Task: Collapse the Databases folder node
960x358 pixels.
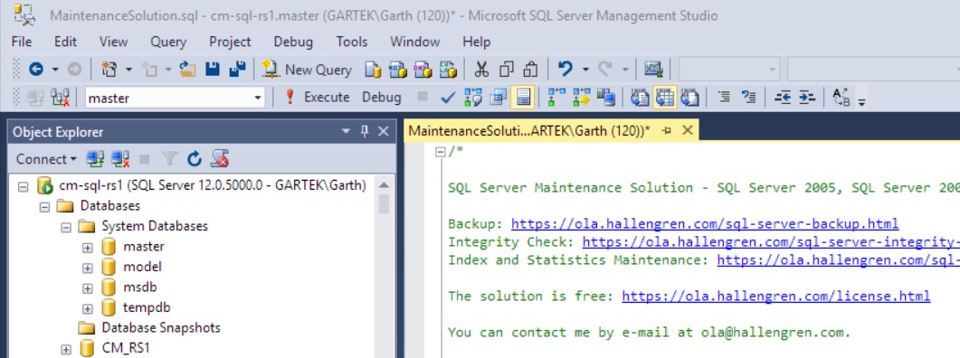Action: [44, 206]
